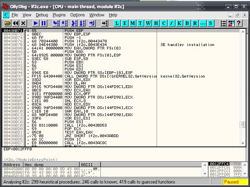Minimize the inner CPU child window
The image size is (250, 187).
coord(230,15)
